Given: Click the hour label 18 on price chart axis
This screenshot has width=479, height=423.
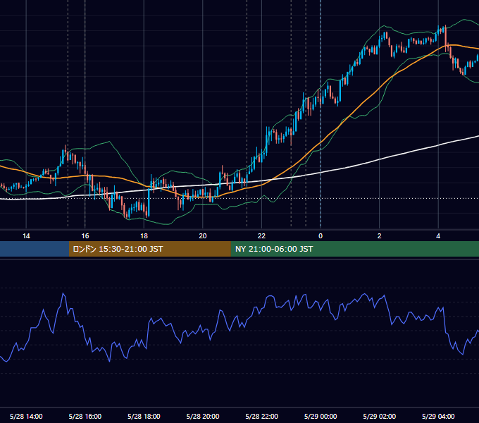Looking at the screenshot, I should pyautogui.click(x=144, y=236).
